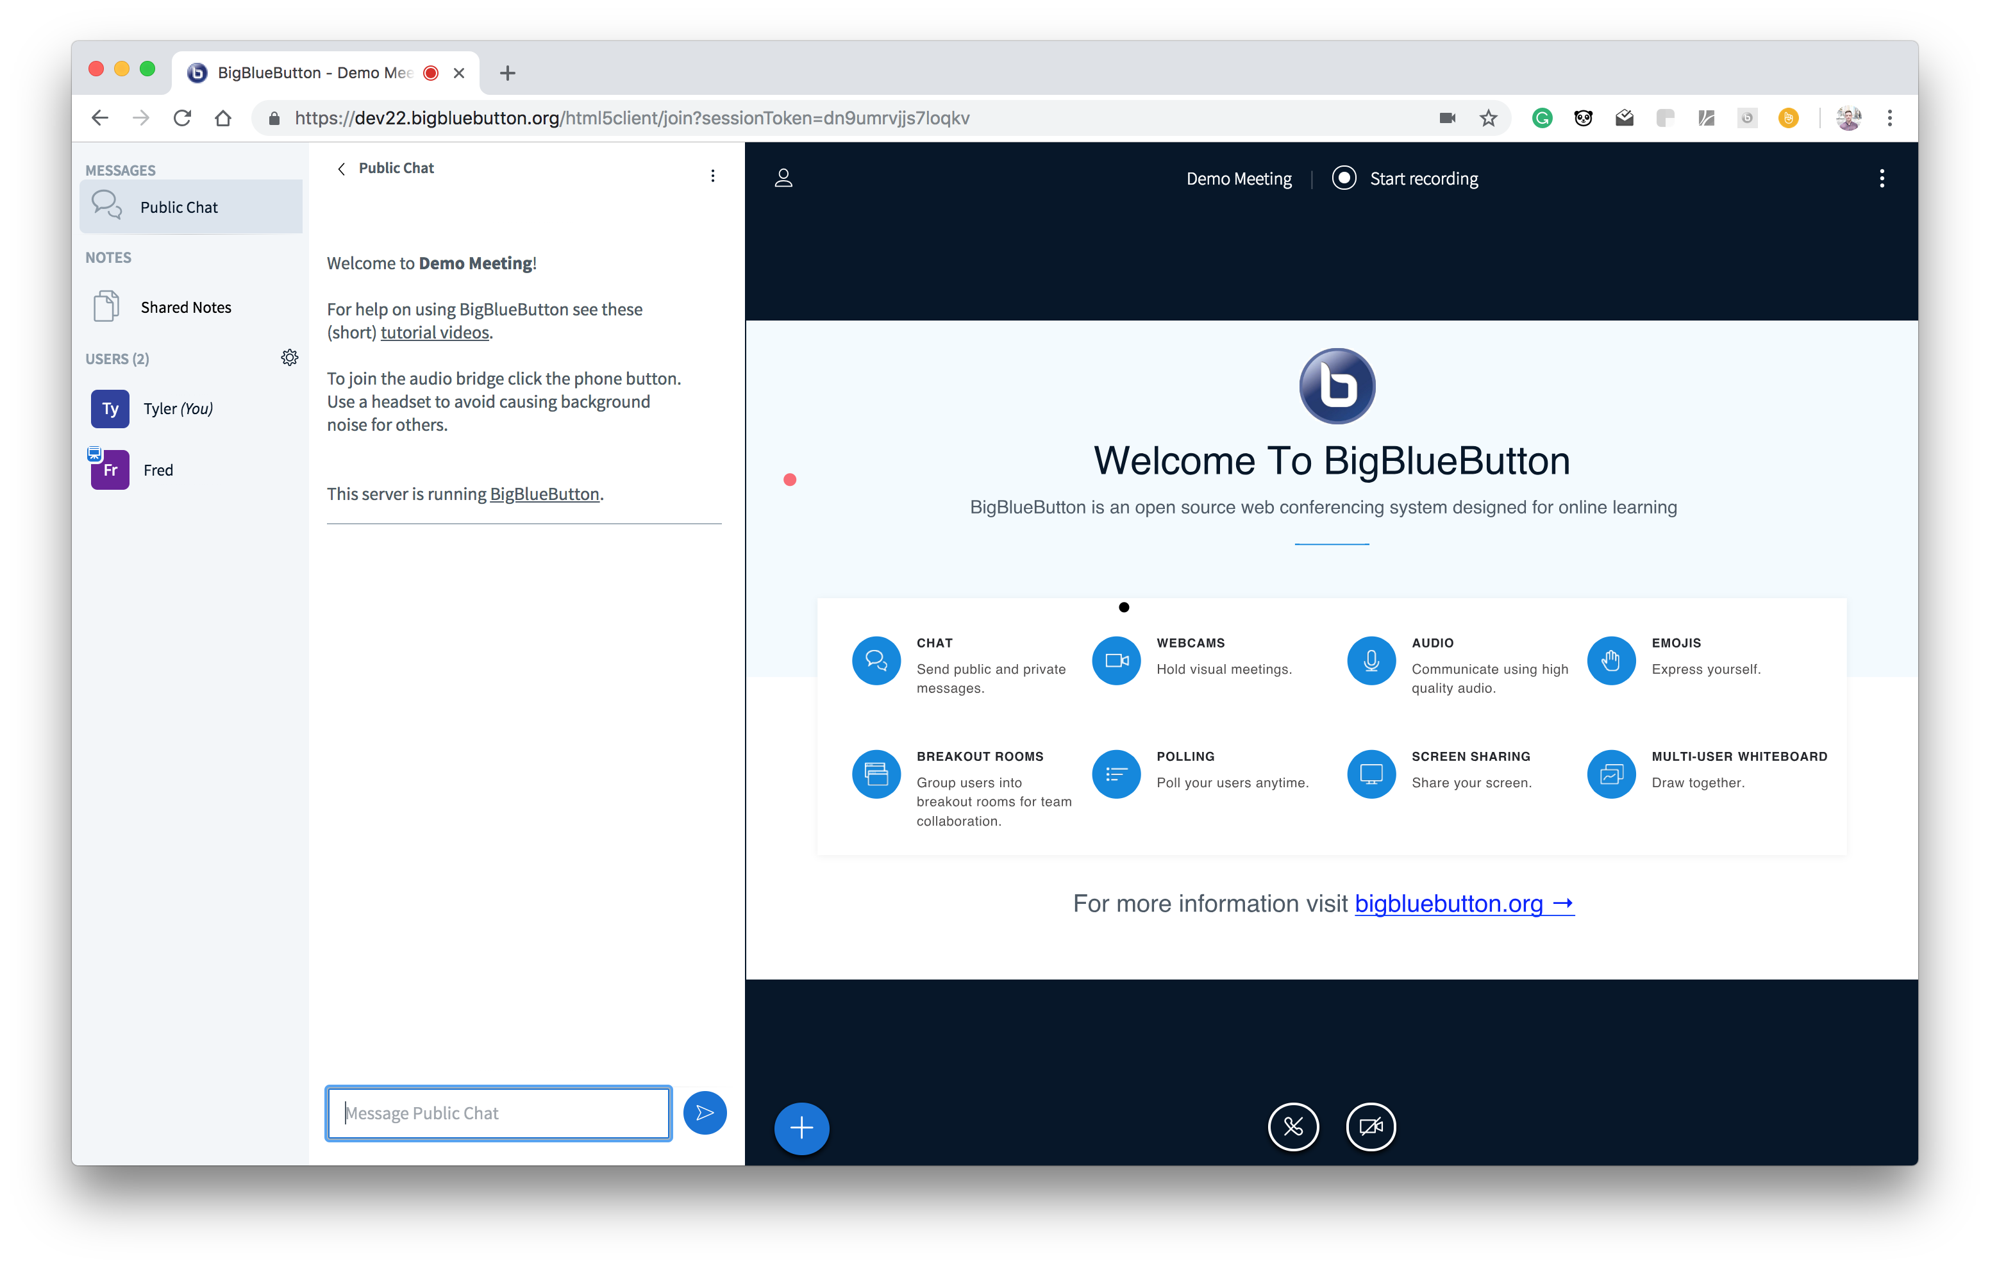Select user Fred in the users list

tap(191, 469)
